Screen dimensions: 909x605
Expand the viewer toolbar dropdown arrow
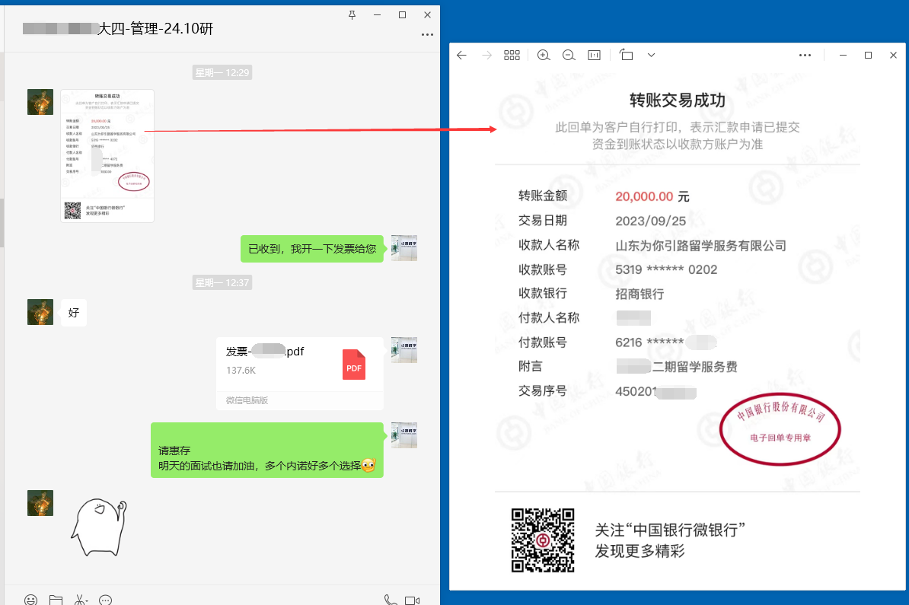click(651, 55)
